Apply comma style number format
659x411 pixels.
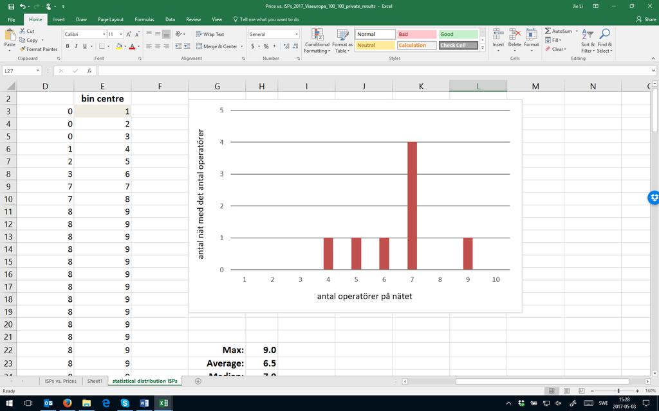[x=274, y=46]
